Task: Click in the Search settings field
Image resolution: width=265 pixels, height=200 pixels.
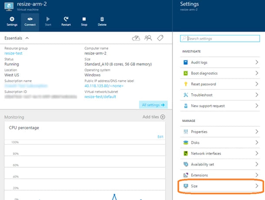Action: point(220,38)
